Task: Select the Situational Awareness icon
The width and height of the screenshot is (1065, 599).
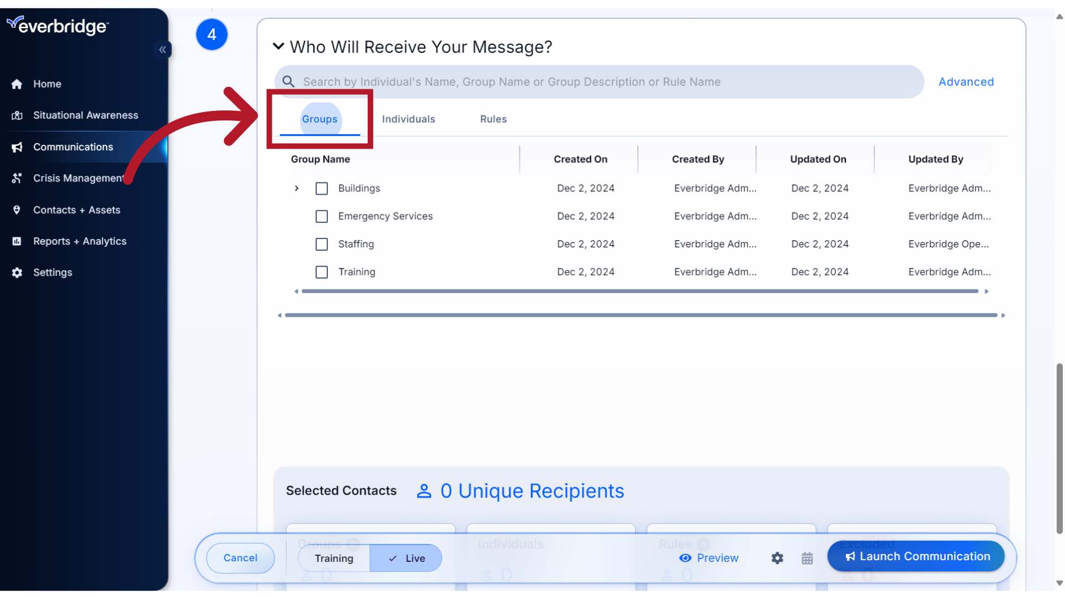Action: [x=85, y=115]
